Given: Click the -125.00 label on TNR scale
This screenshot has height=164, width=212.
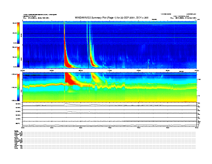Looking at the screenshot, I should [x=14, y=74].
